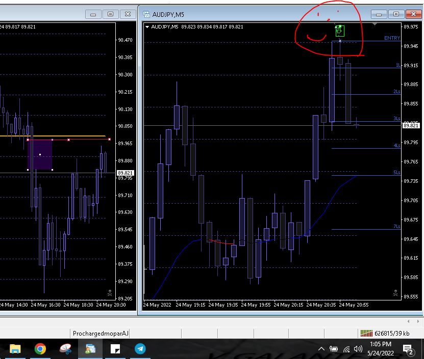This screenshot has width=424, height=359.
Task: Switch to the MetaTrader taskbar icon
Action: click(x=90, y=349)
